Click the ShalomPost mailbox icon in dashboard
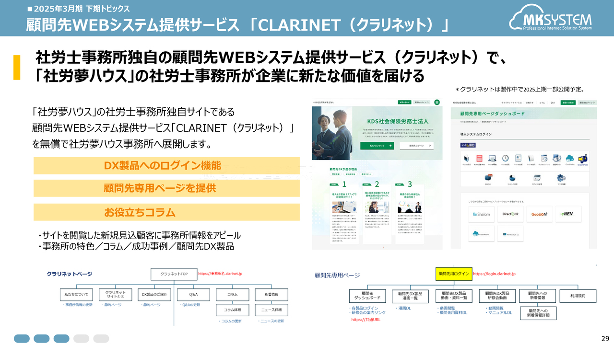The width and height of the screenshot is (614, 345). pos(583,159)
